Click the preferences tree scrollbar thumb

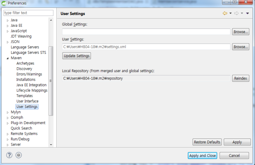(51, 81)
